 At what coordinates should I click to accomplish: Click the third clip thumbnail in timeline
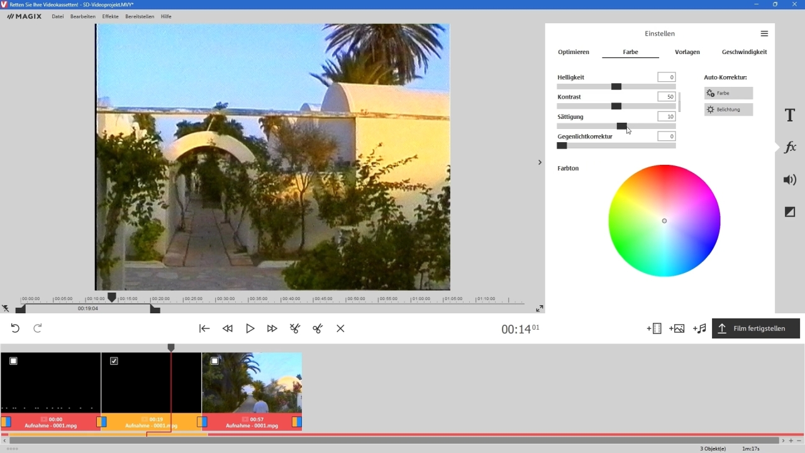(x=252, y=383)
